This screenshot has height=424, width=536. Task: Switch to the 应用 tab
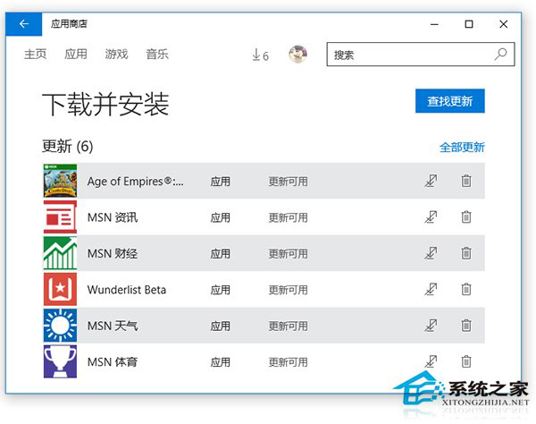point(76,54)
